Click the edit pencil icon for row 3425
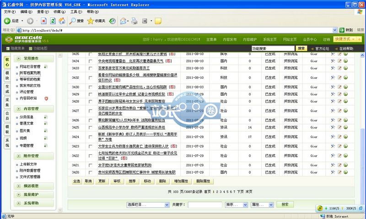The width and height of the screenshot is (366, 219). click(339, 127)
